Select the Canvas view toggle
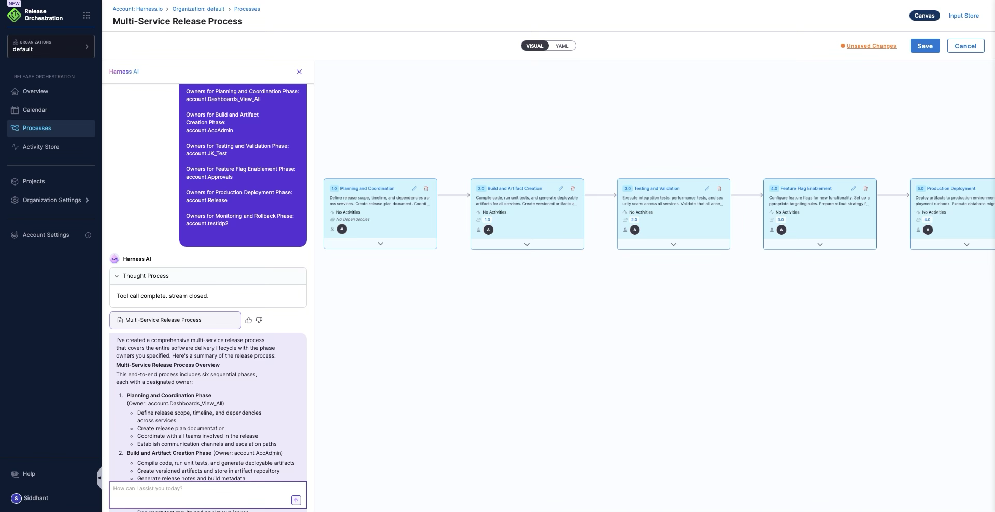 pos(924,16)
